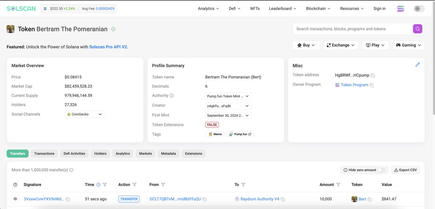Image resolution: width=435 pixels, height=209 pixels.
Task: Click the purple search magnifier button
Action: pyautogui.click(x=418, y=29)
